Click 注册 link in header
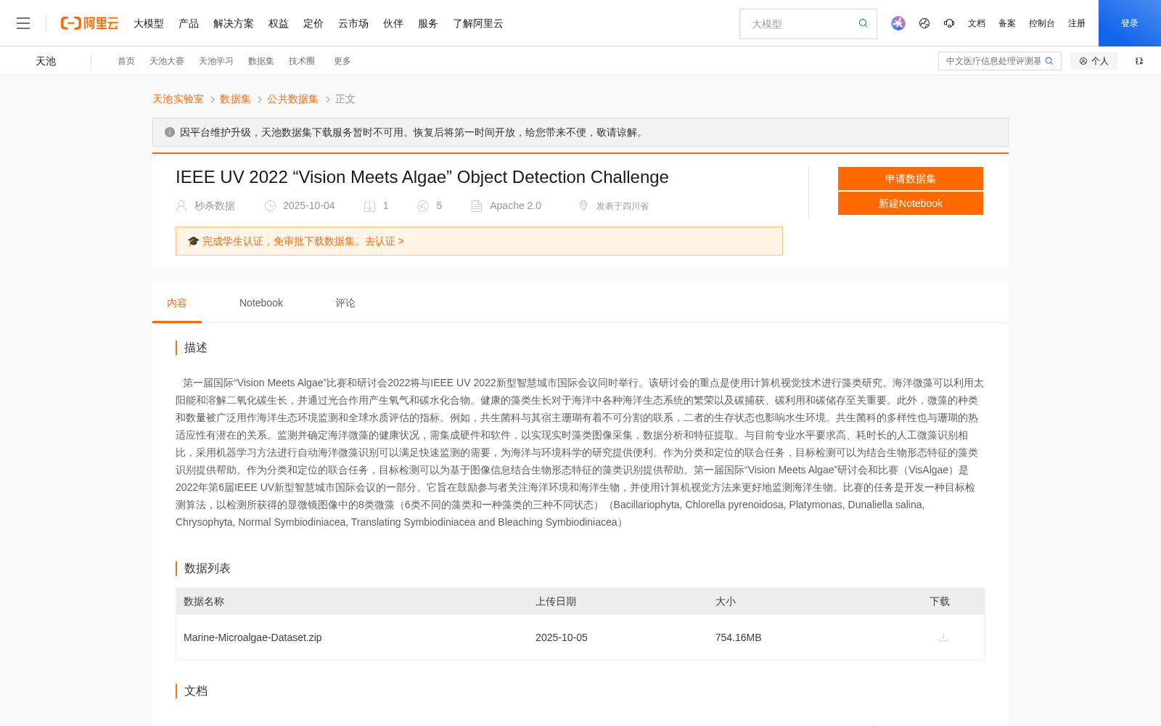The image size is (1161, 726). point(1077,23)
